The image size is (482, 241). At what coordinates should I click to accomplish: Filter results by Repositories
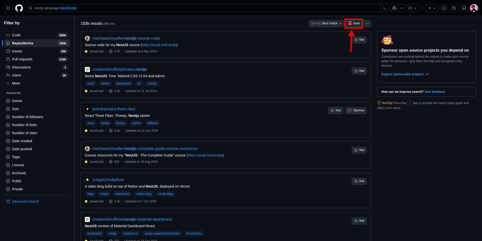coord(37,43)
